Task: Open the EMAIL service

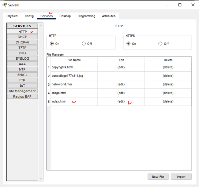Action: [22, 75]
